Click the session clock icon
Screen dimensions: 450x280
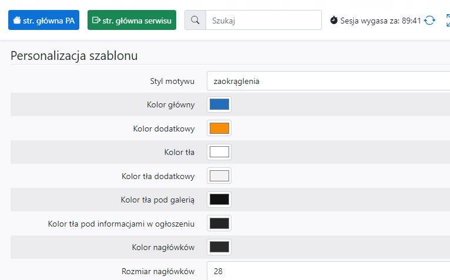click(x=334, y=21)
